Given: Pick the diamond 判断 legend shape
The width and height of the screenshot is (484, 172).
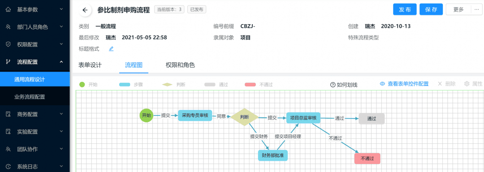Looking at the screenshot, I should (x=167, y=85).
